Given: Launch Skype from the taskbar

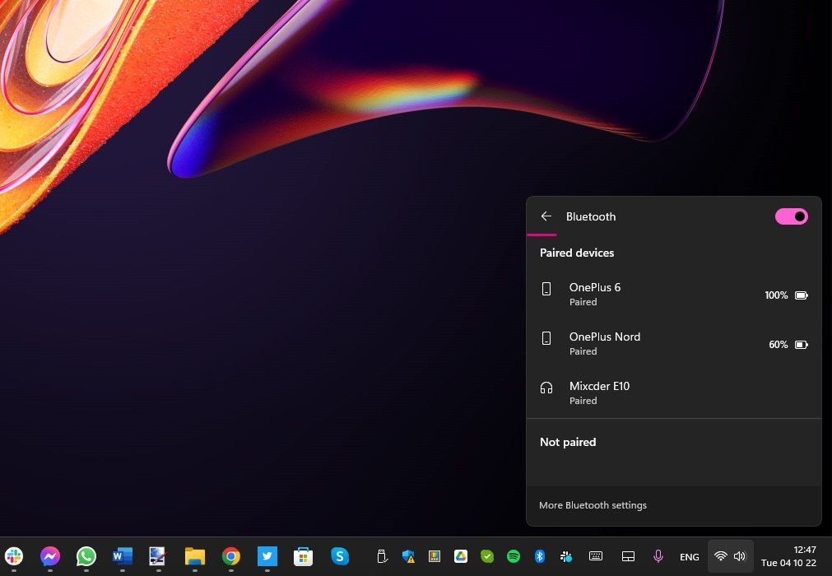Looking at the screenshot, I should point(339,556).
